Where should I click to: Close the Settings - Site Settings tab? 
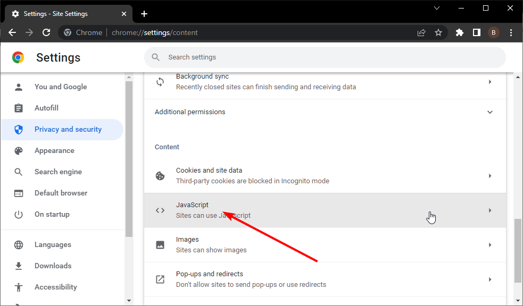point(124,14)
